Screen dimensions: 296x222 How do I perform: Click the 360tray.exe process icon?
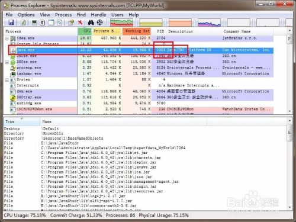[13, 98]
